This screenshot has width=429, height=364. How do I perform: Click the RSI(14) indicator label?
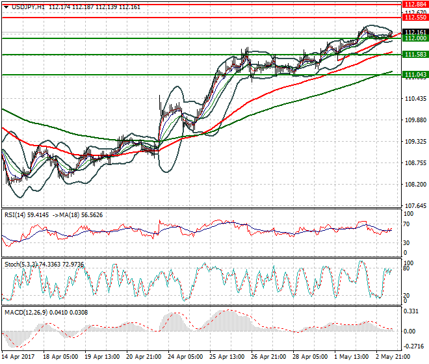coord(15,215)
